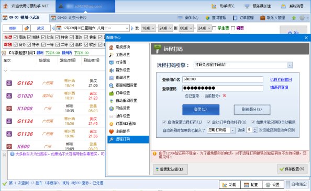311x191 pixels.
Task: Click the 登录密码 field
Action: pyautogui.click(x=223, y=88)
